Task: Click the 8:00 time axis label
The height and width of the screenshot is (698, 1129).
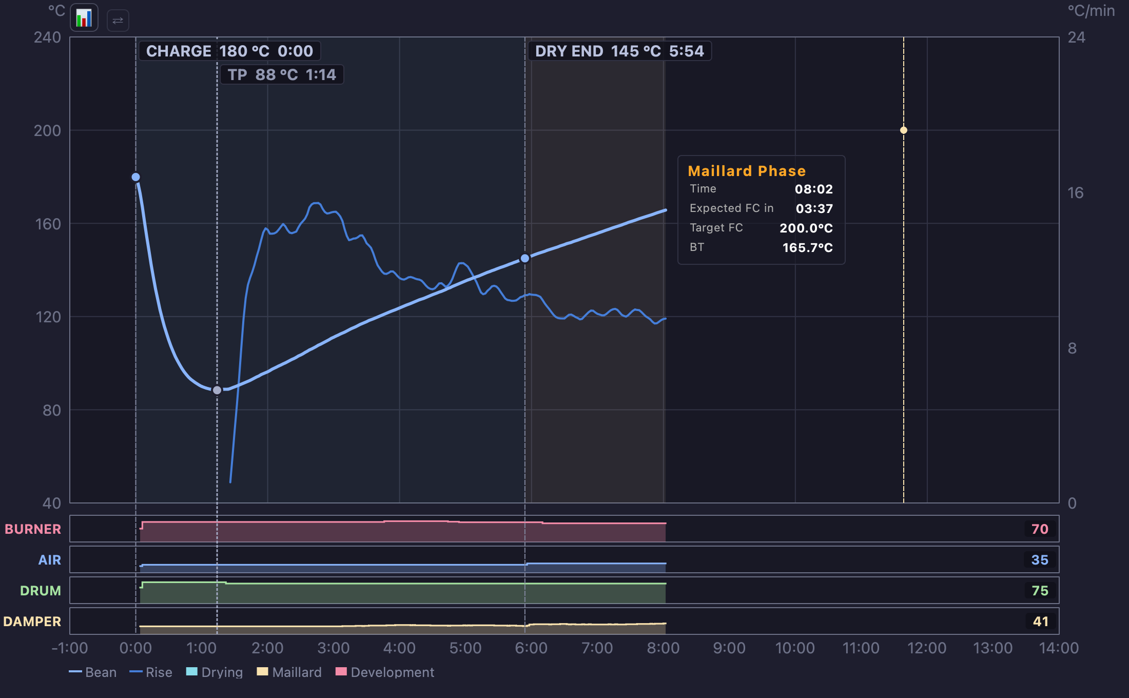Action: click(x=663, y=648)
